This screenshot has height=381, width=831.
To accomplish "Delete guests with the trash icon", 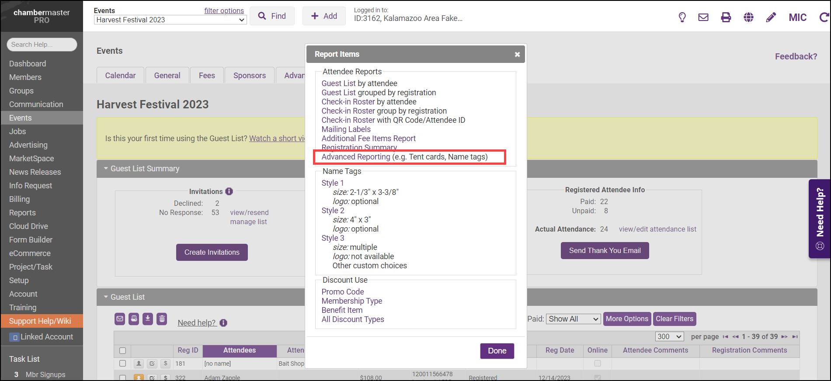I will tap(162, 319).
